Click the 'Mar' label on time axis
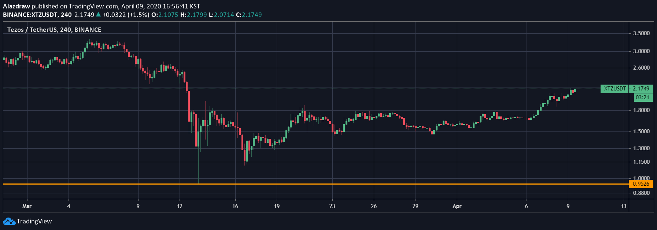 (27, 206)
